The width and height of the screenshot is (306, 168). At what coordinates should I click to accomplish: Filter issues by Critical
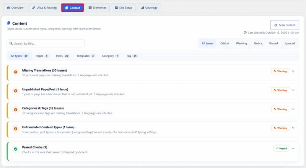pyautogui.click(x=225, y=43)
